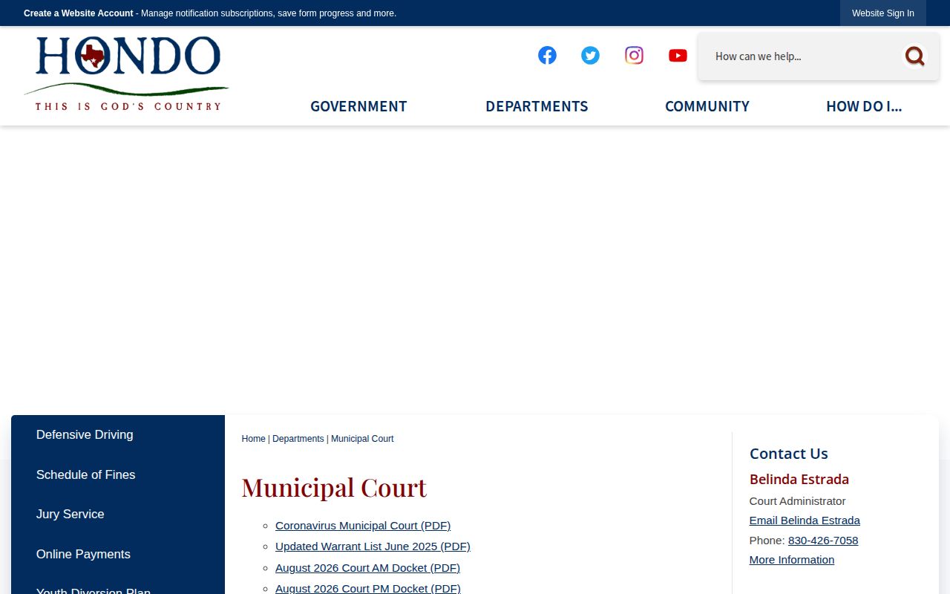
Task: Open the Departments menu
Action: tap(537, 106)
